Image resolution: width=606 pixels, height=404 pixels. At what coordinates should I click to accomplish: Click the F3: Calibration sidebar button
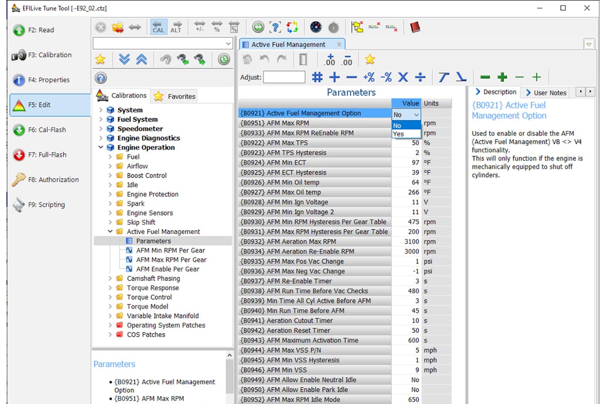(49, 55)
